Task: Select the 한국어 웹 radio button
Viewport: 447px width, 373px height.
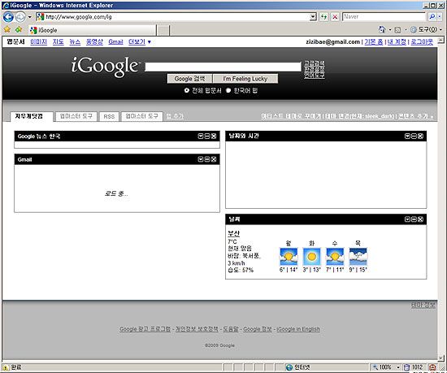Action: pos(228,90)
